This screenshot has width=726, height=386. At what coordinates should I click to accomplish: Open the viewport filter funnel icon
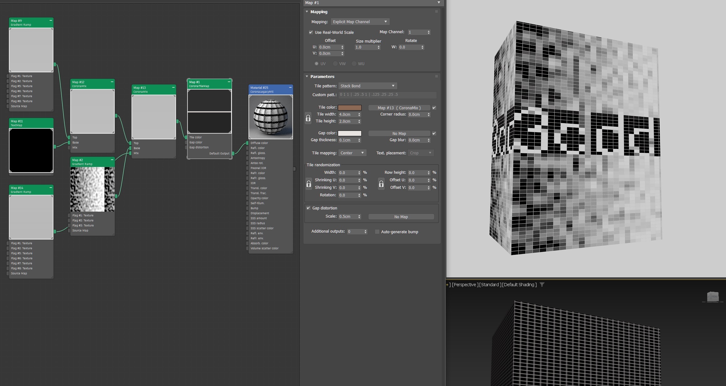pyautogui.click(x=542, y=285)
